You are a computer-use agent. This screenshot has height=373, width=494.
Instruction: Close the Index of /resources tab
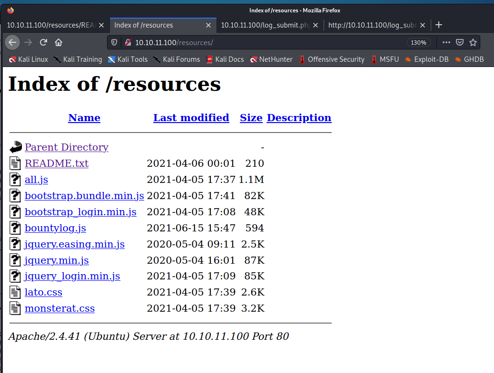click(x=208, y=25)
